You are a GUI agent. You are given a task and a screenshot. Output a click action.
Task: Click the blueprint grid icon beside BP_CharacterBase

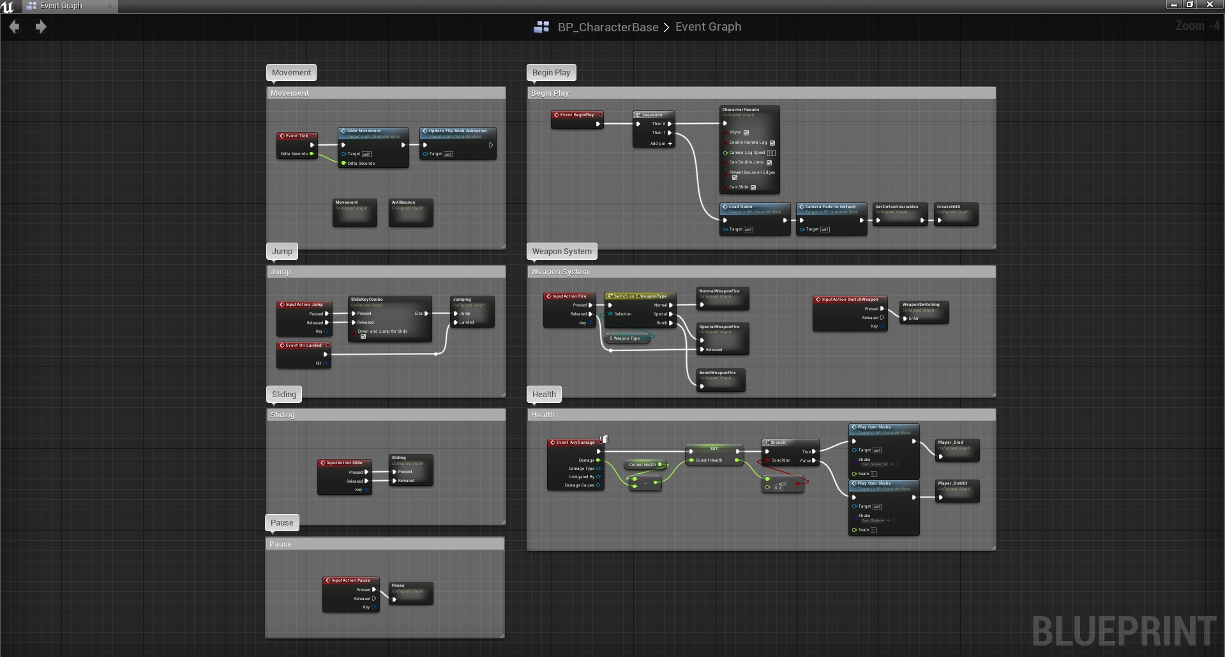(x=541, y=27)
